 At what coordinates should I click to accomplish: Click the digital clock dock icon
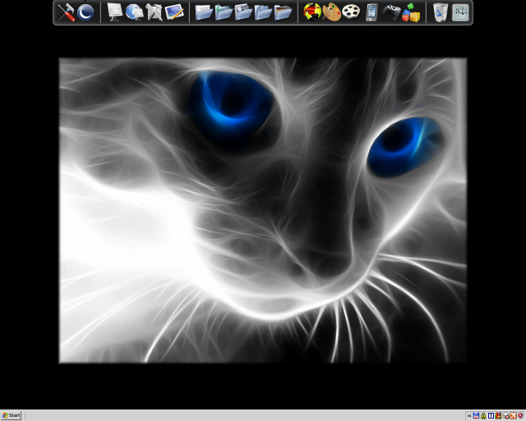point(460,12)
